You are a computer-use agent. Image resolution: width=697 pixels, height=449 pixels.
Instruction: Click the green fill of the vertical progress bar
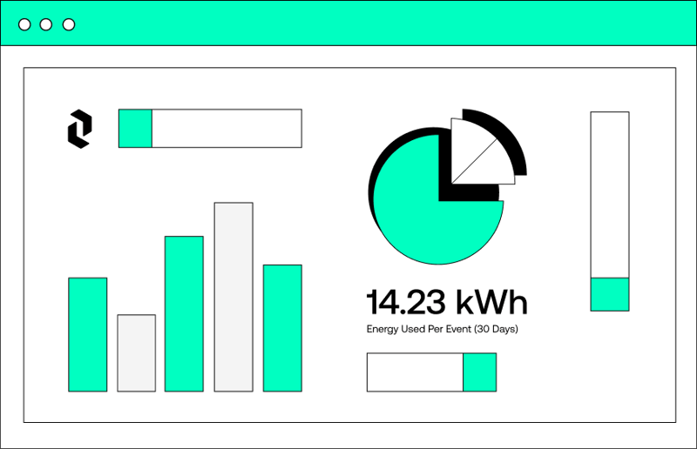point(609,294)
